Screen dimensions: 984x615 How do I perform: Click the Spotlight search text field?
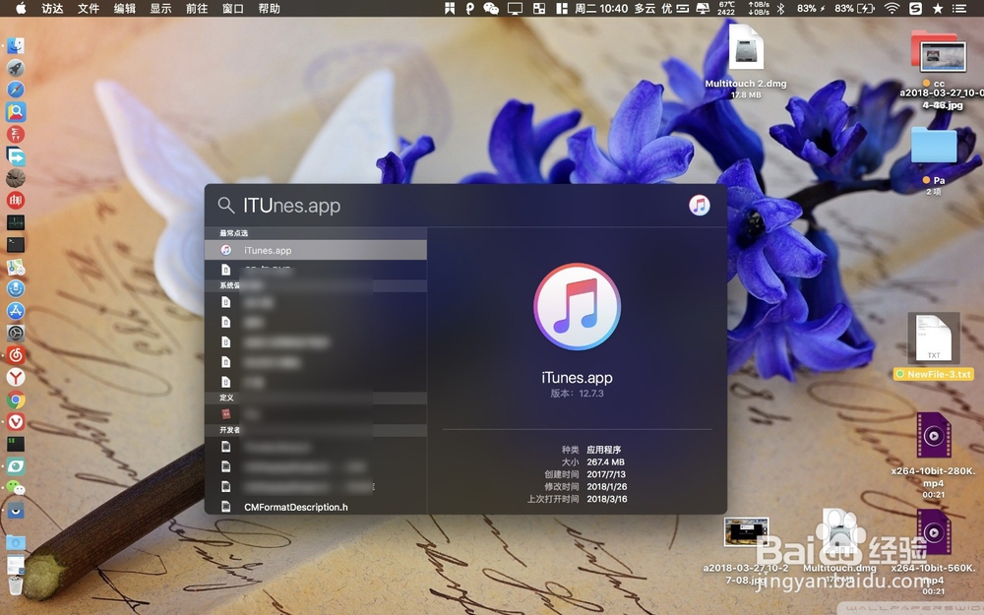click(461, 206)
